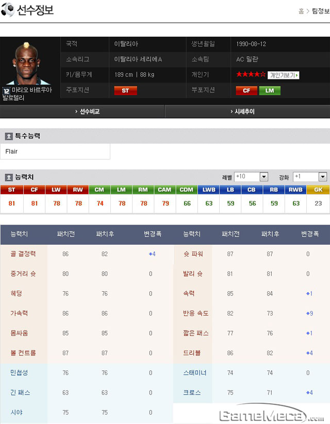Click the 반응 속도 stat label
The width and height of the screenshot is (330, 424).
point(195,313)
